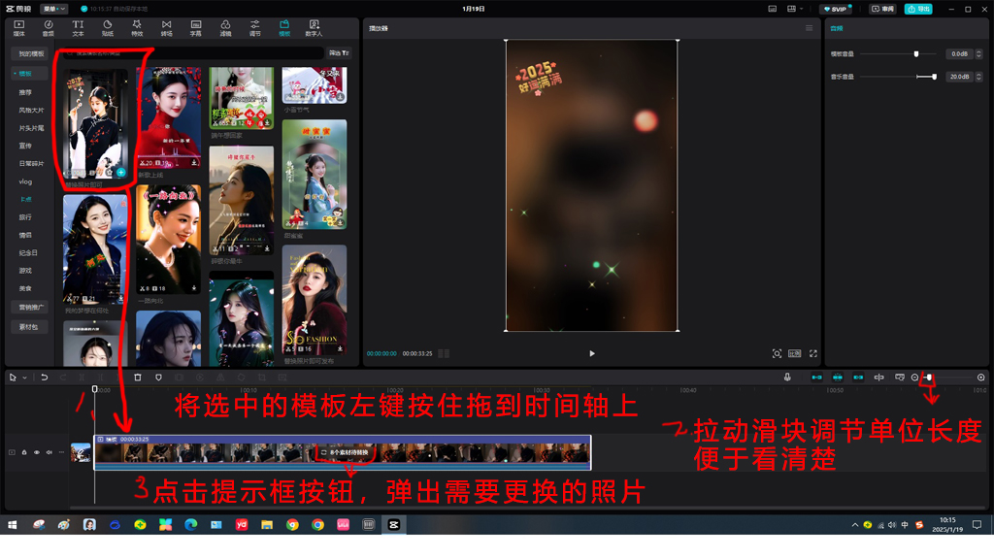994x559 pixels.
Task: Open 素材包 in the sidebar
Action: tap(28, 327)
